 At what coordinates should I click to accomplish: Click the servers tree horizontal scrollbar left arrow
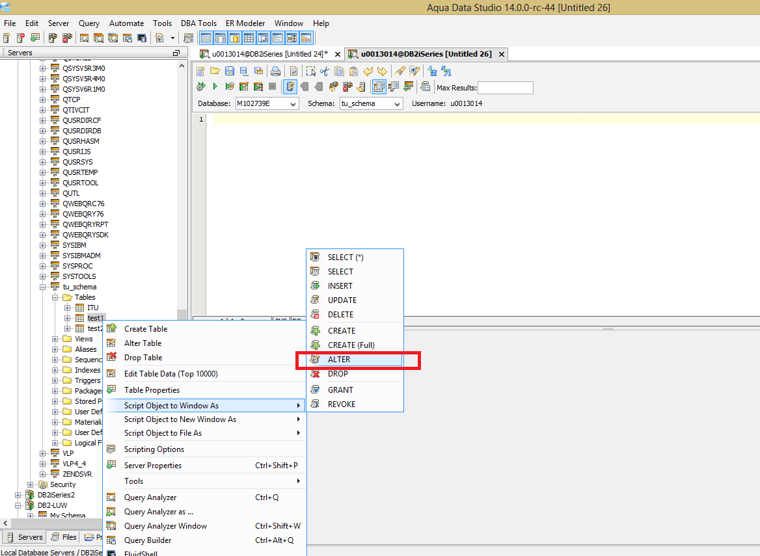tap(5, 523)
